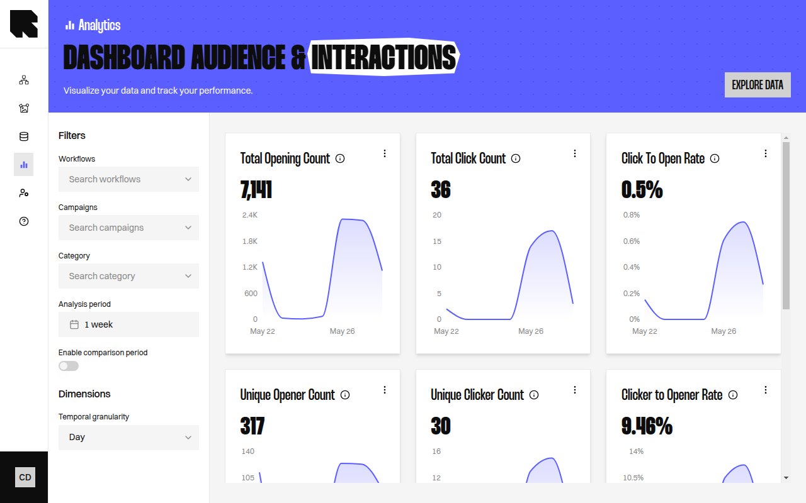Click the Enable comparison period label
The height and width of the screenshot is (503, 806).
pyautogui.click(x=103, y=353)
